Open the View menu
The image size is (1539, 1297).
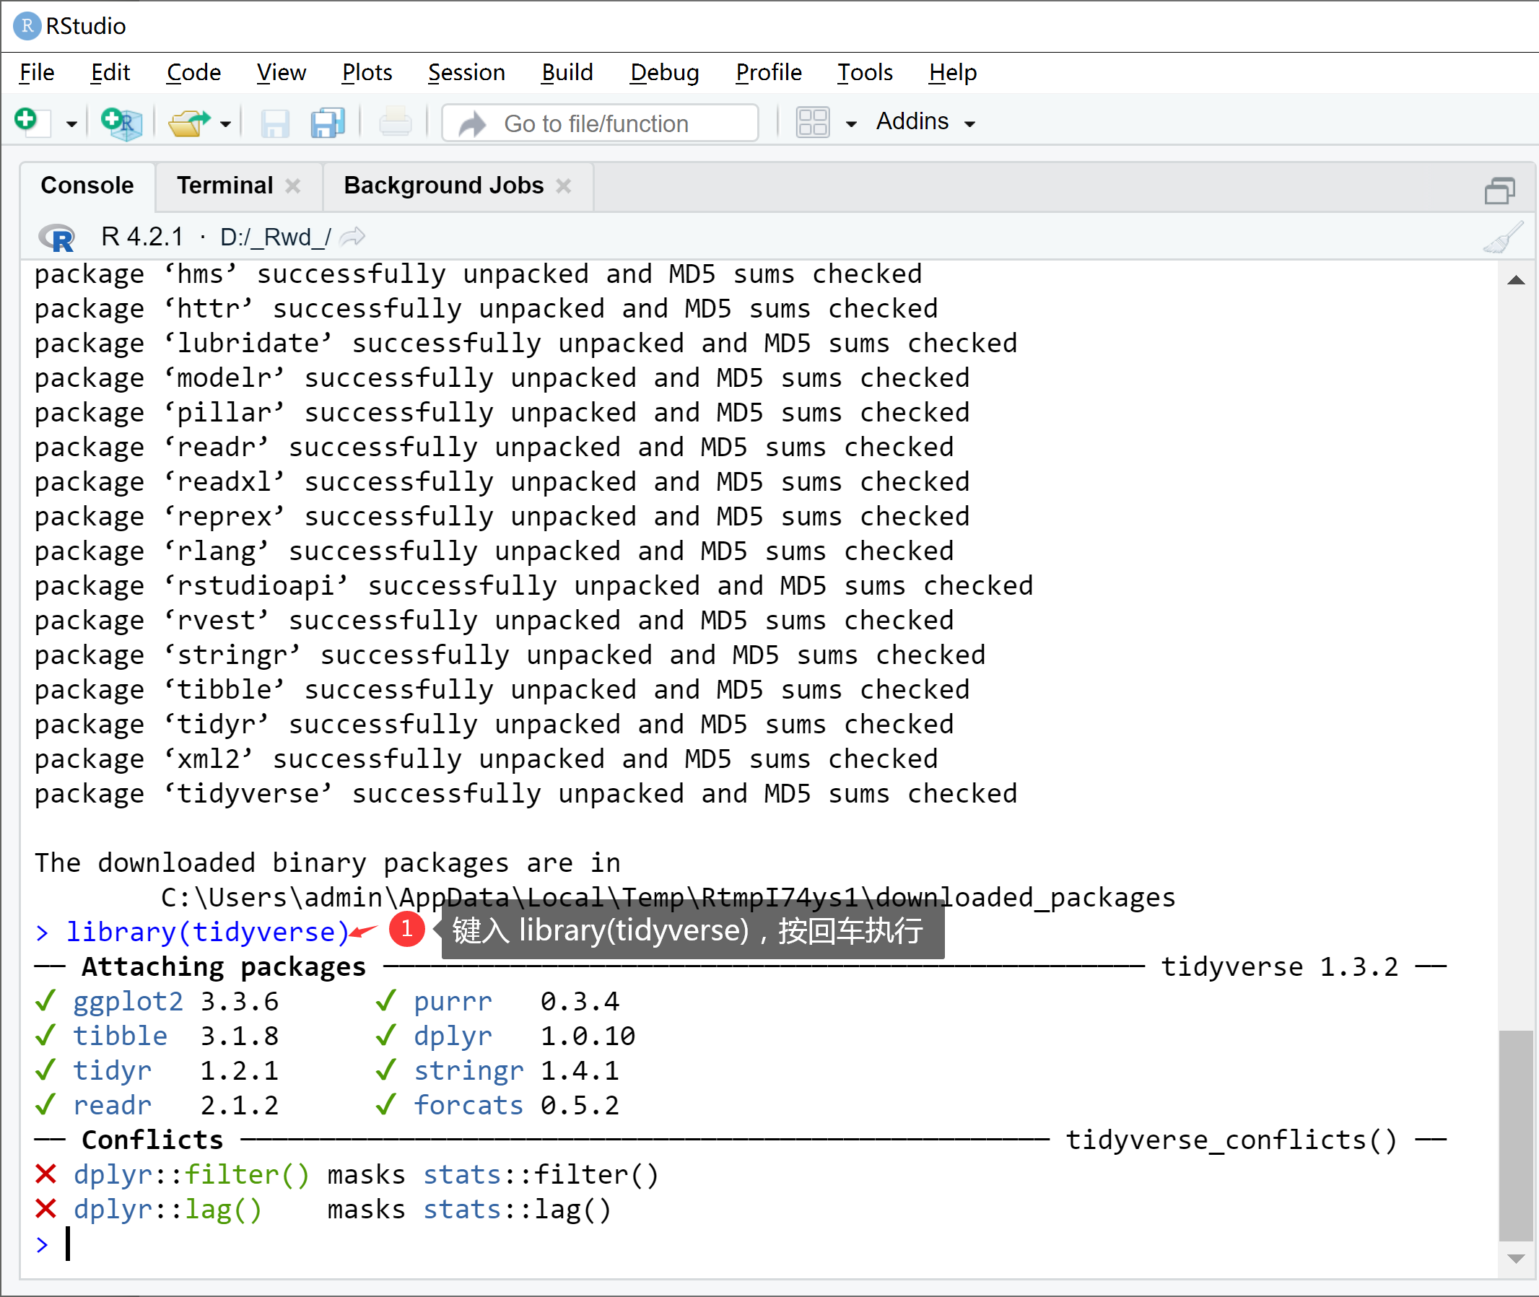(x=281, y=72)
